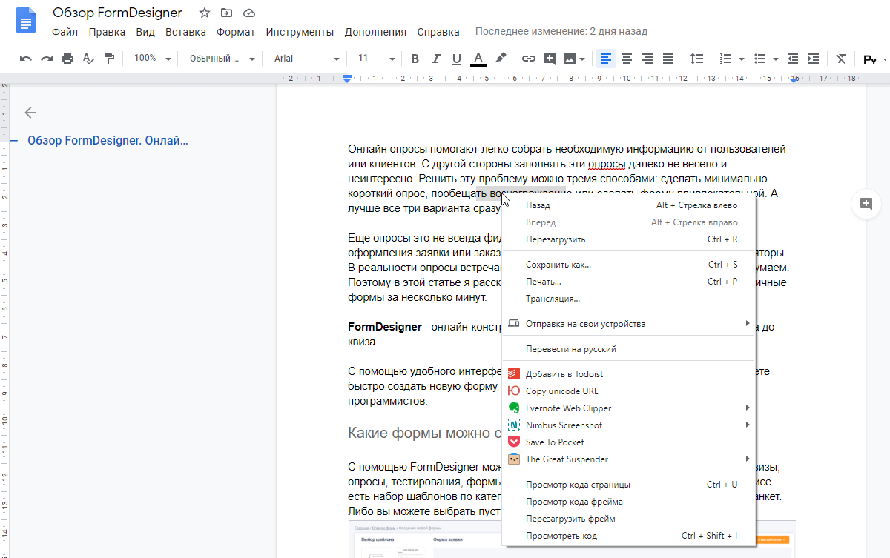The width and height of the screenshot is (890, 558).
Task: Select Обзор FormDesigner heading in outline
Action: tap(108, 141)
